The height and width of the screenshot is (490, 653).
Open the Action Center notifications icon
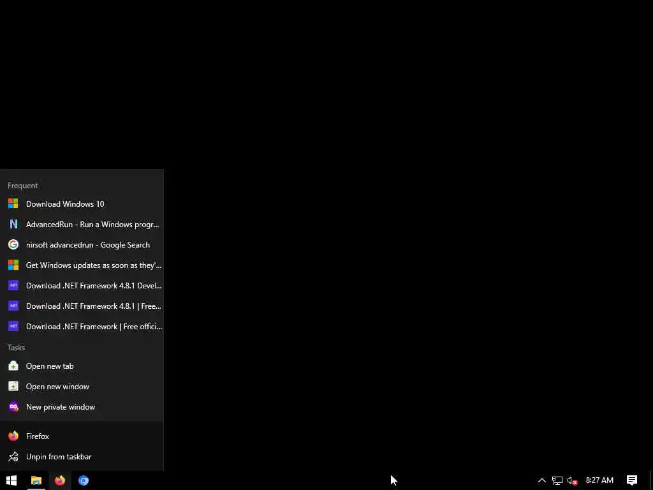632,480
